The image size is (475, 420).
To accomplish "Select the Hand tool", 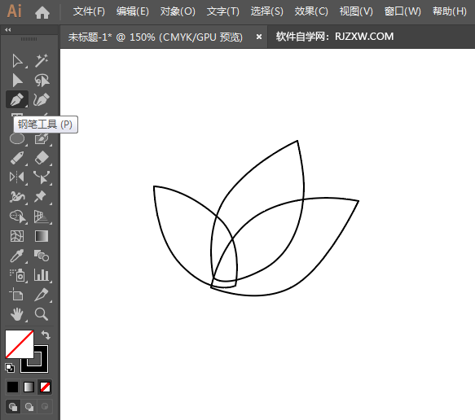I will pos(17,314).
